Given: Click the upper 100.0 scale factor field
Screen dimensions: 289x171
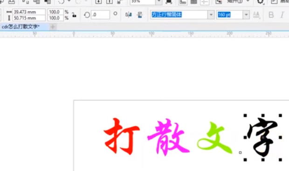Looking at the screenshot, I should pyautogui.click(x=55, y=12).
